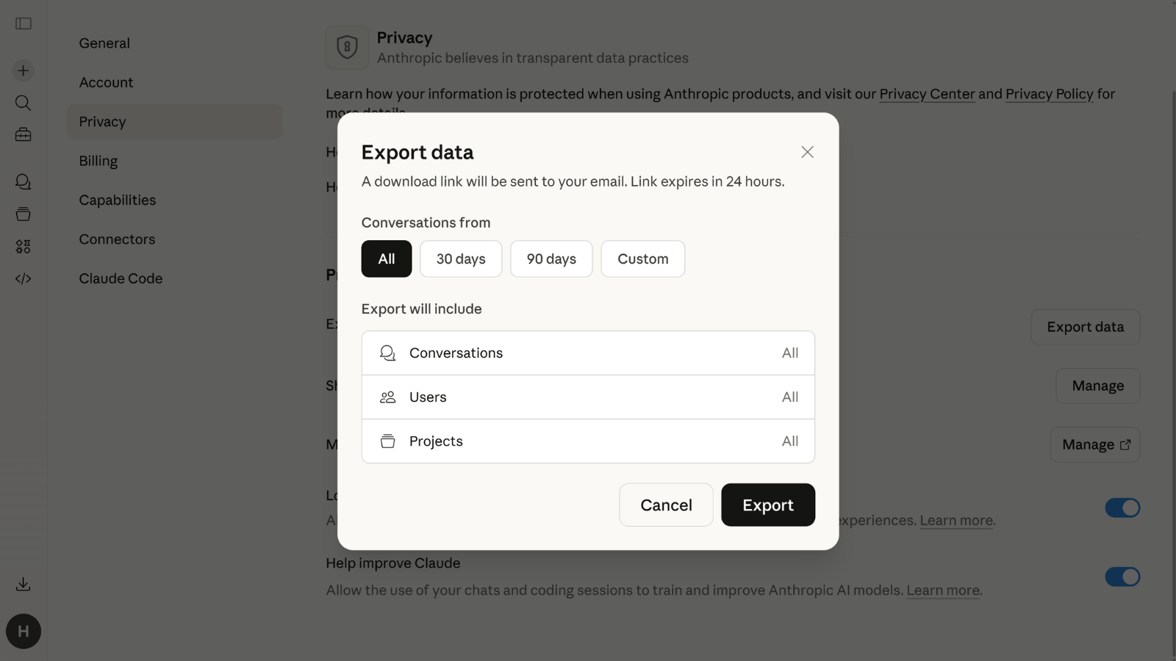Toggle the location metadata switch
This screenshot has height=661, width=1176.
(1122, 508)
